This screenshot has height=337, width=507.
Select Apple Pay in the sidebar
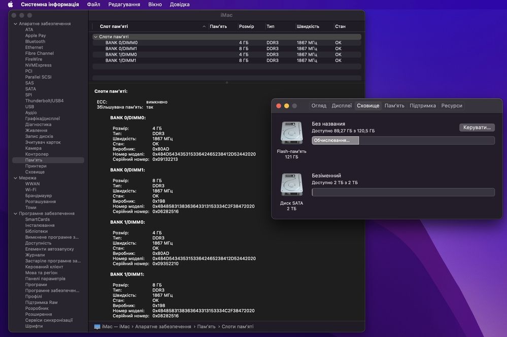click(36, 36)
